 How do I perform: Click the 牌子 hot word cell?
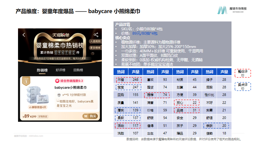(209, 80)
